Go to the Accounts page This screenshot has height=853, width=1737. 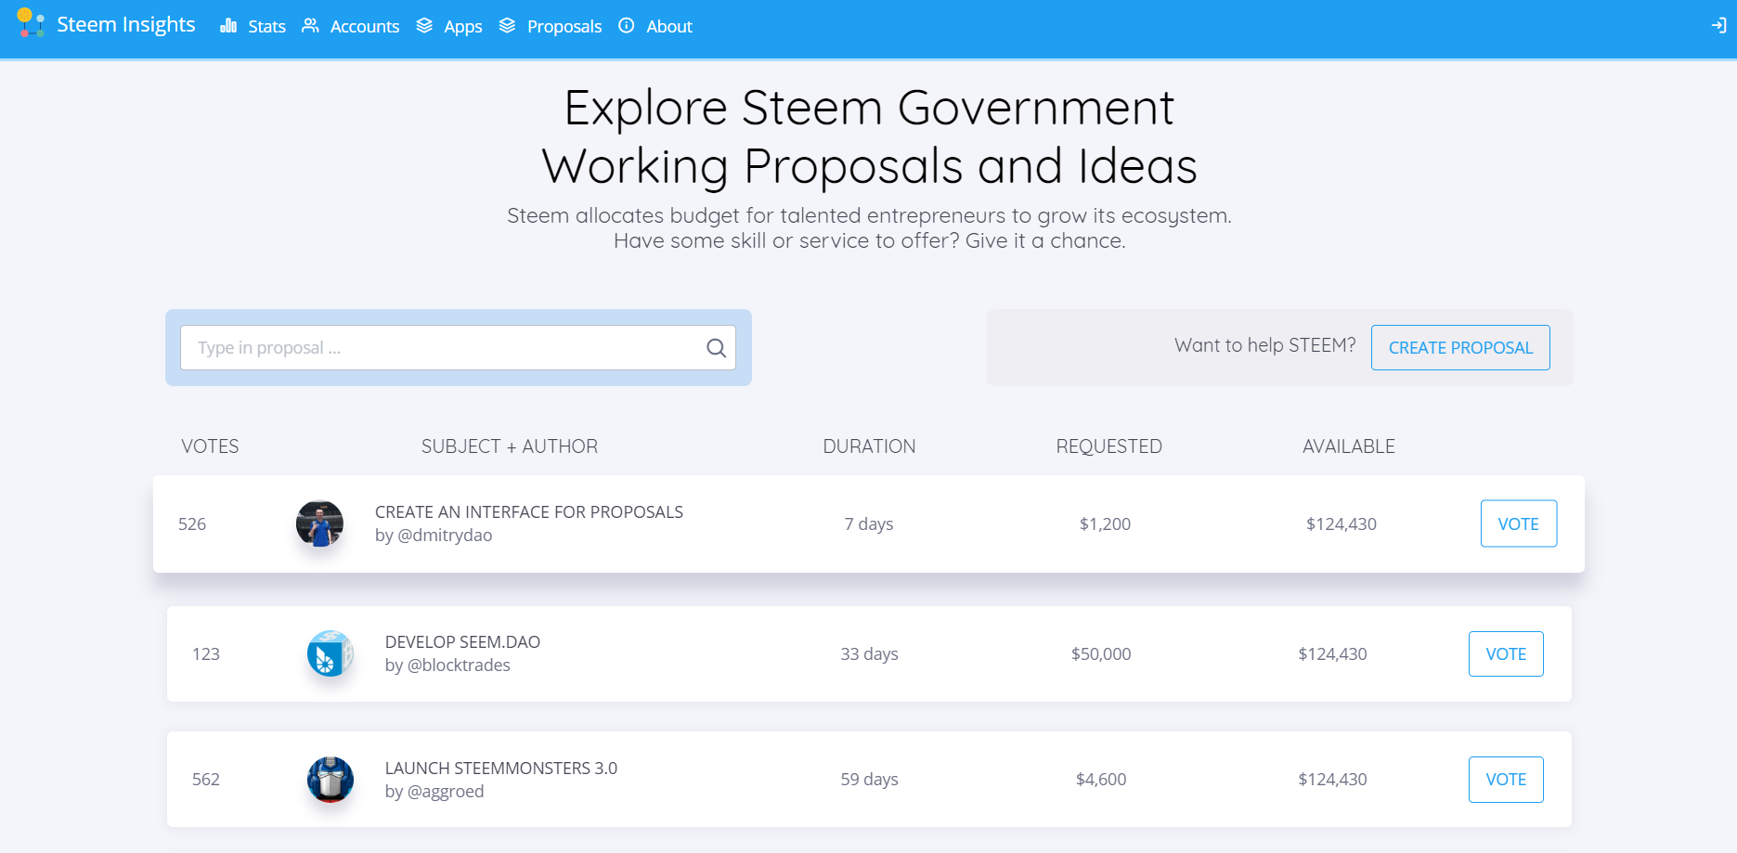(364, 27)
